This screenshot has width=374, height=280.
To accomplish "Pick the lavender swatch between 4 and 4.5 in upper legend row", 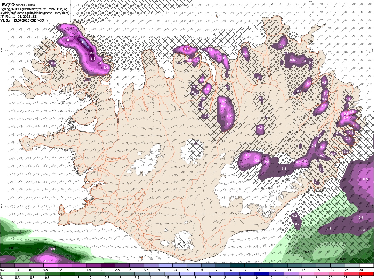I will tap(165, 265).
